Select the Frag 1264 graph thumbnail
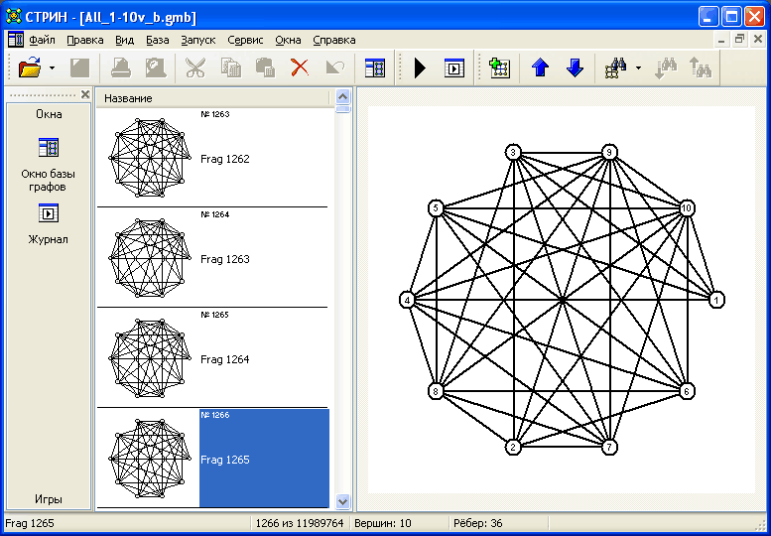 coord(150,358)
